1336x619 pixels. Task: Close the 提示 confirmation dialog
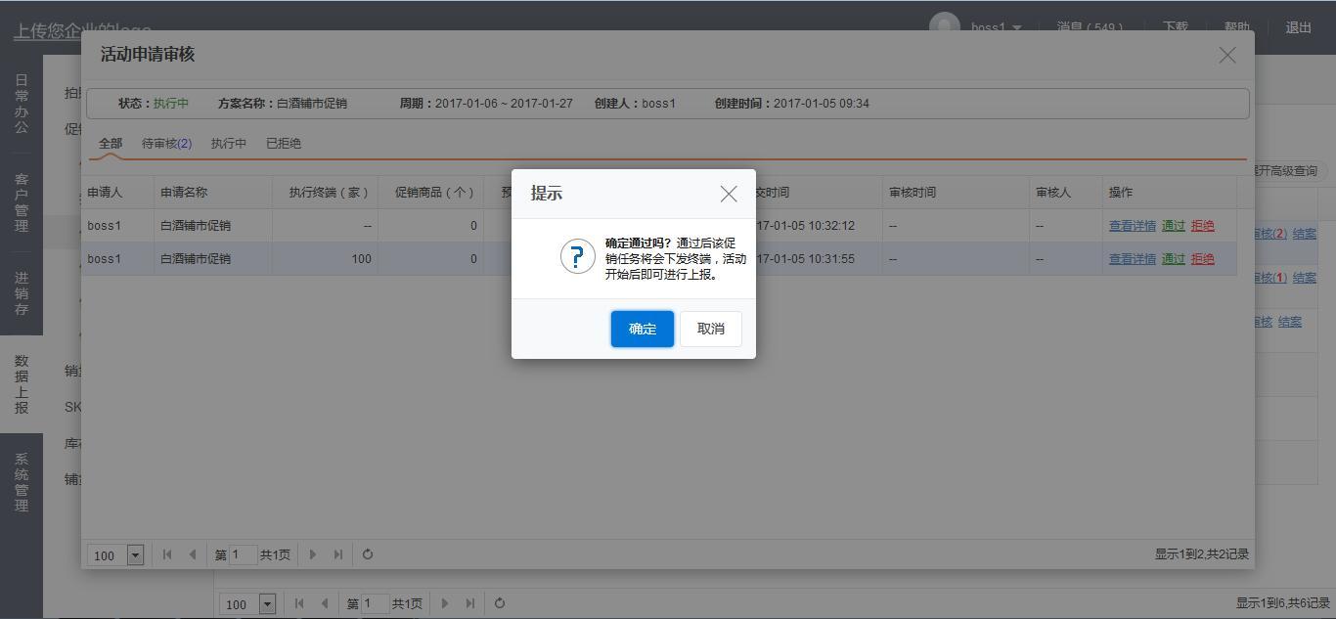coord(729,194)
